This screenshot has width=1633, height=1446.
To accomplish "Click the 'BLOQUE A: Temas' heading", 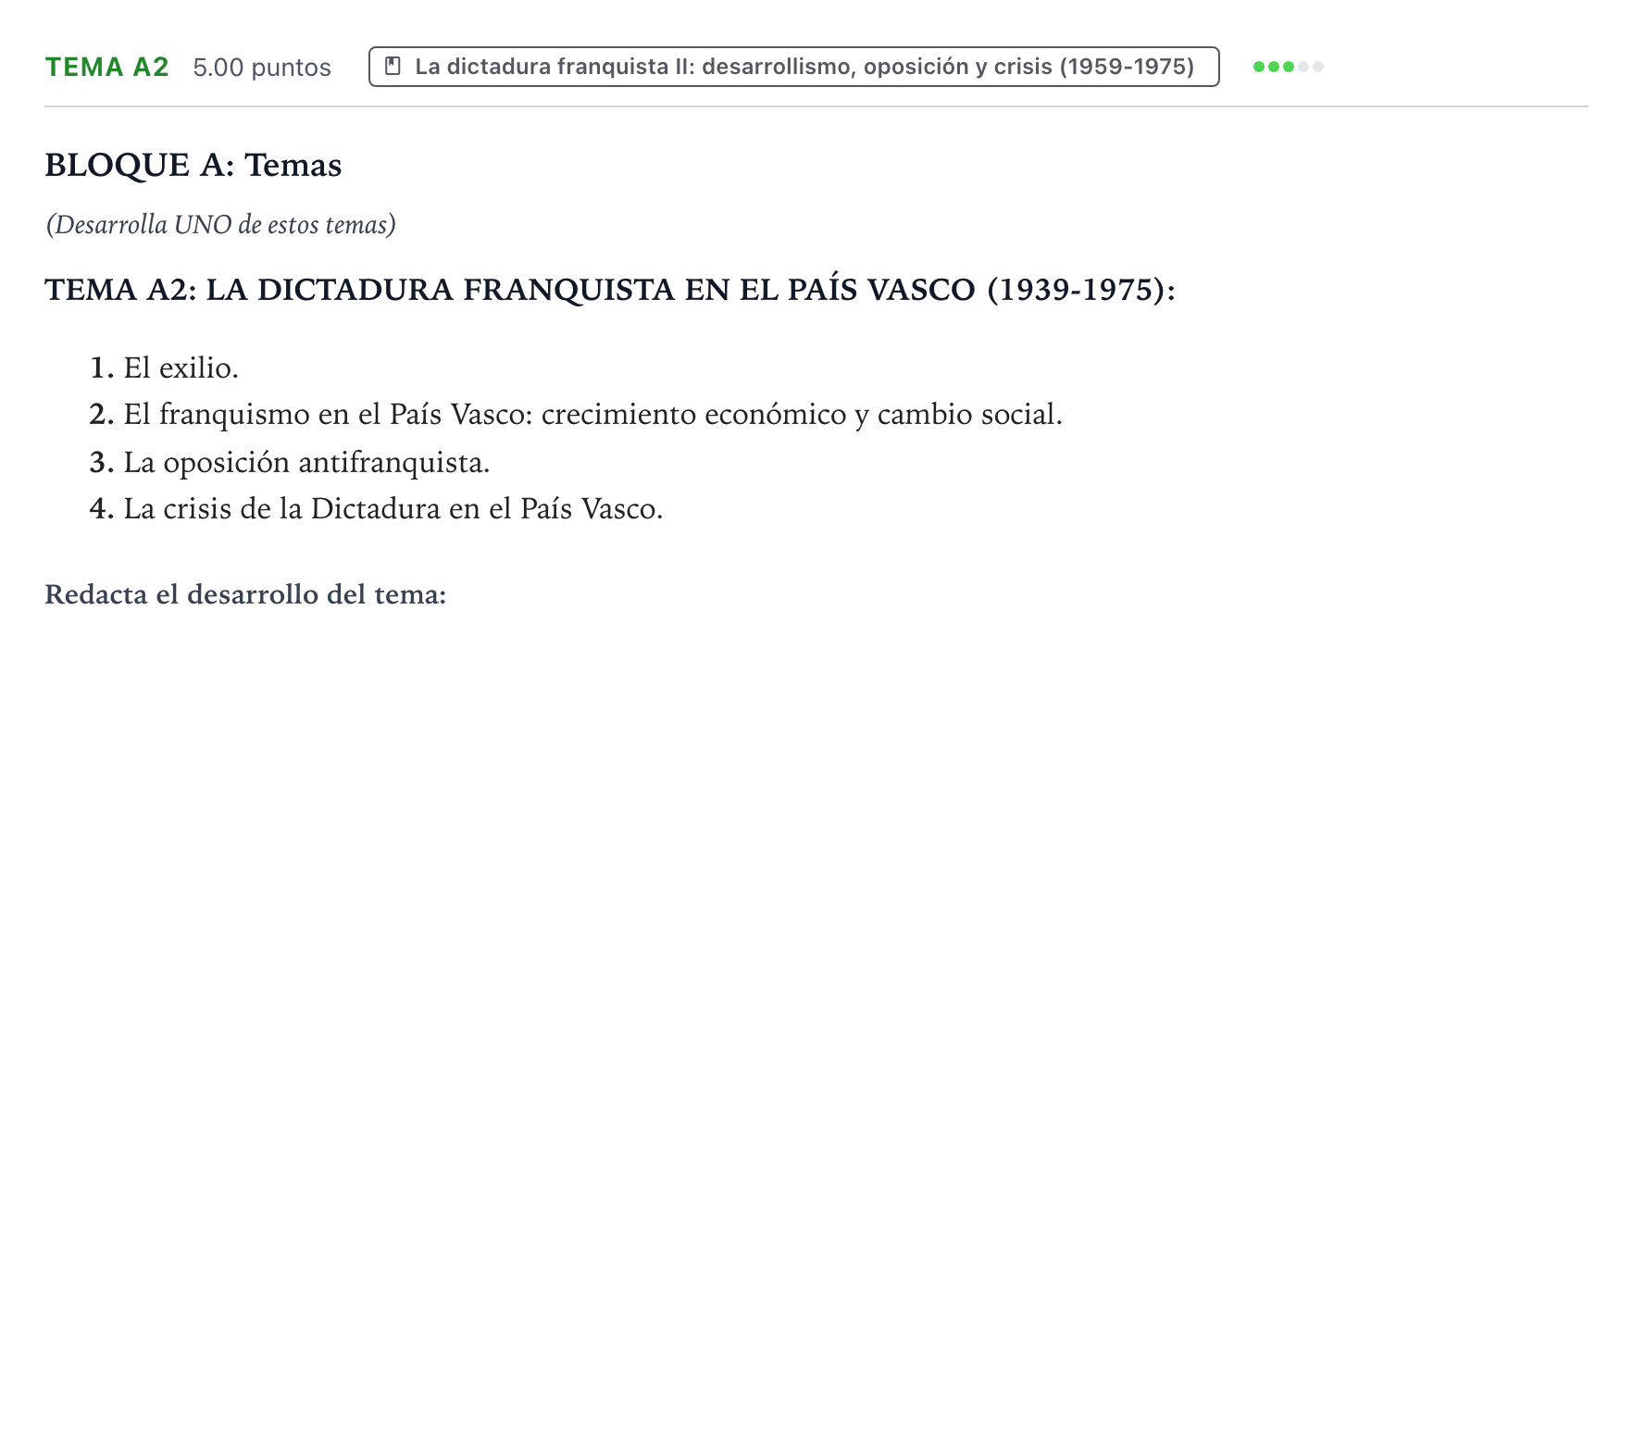I will click(193, 165).
